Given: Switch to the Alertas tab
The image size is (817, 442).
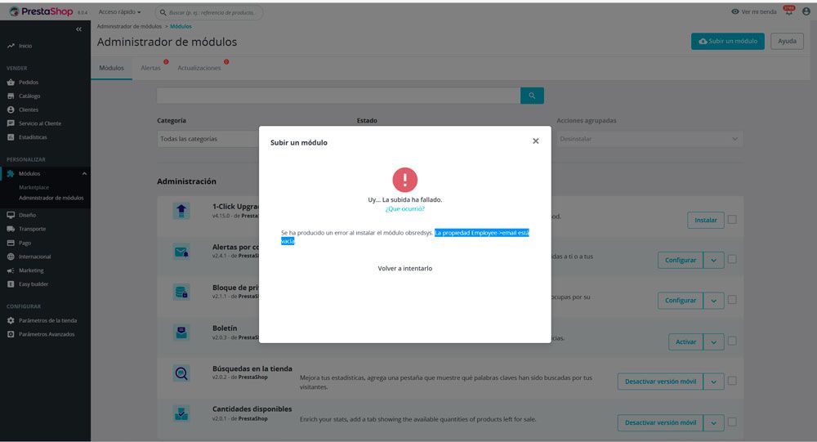Looking at the screenshot, I should [x=150, y=69].
